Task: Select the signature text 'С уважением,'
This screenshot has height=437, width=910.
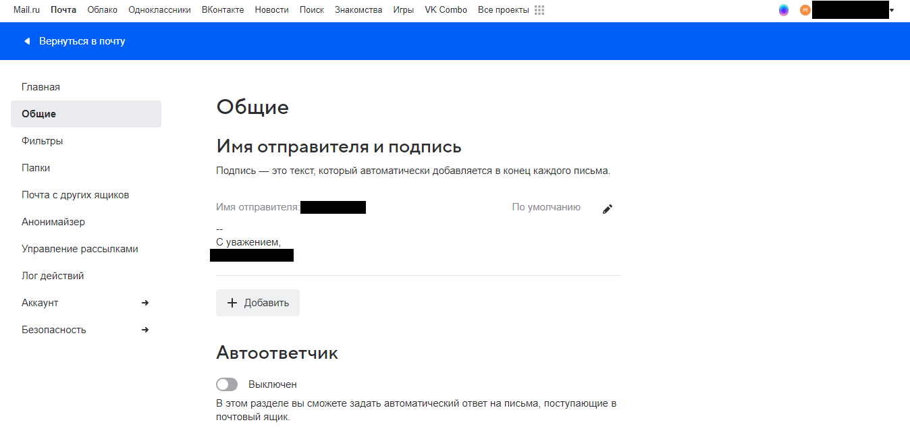Action: click(248, 242)
